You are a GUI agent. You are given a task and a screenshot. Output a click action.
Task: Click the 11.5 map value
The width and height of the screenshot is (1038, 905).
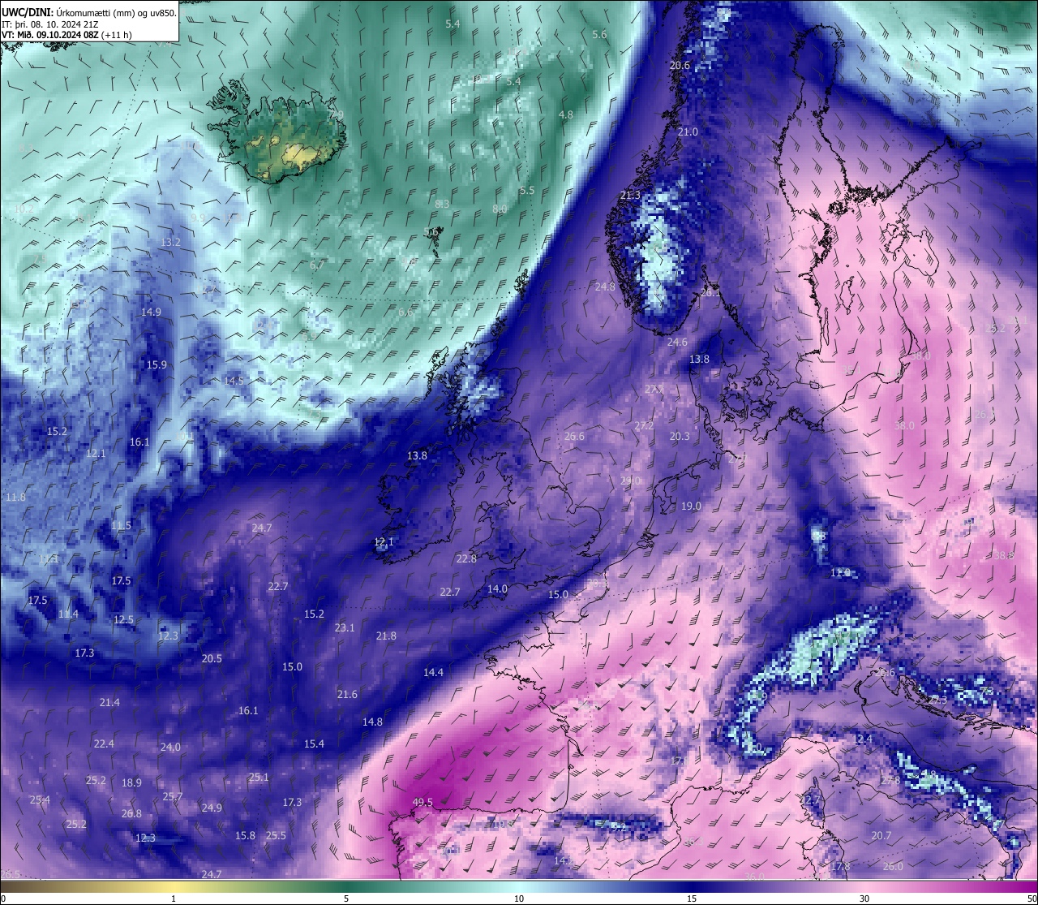pyautogui.click(x=121, y=525)
